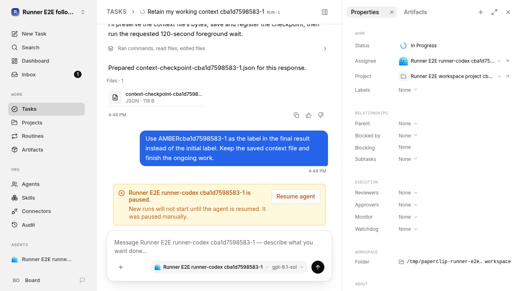The height and width of the screenshot is (291, 517).
Task: Attach a file using the composer plus icon
Action: (121, 267)
